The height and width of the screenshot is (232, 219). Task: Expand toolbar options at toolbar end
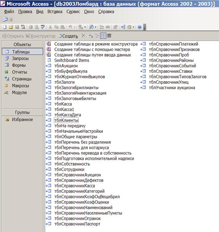pyautogui.click(x=145, y=27)
